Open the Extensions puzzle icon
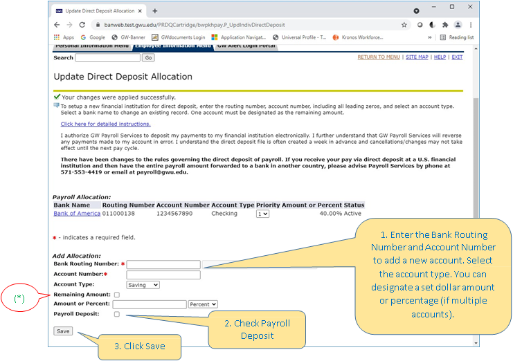Image resolution: width=513 pixels, height=361 pixels. click(445, 25)
